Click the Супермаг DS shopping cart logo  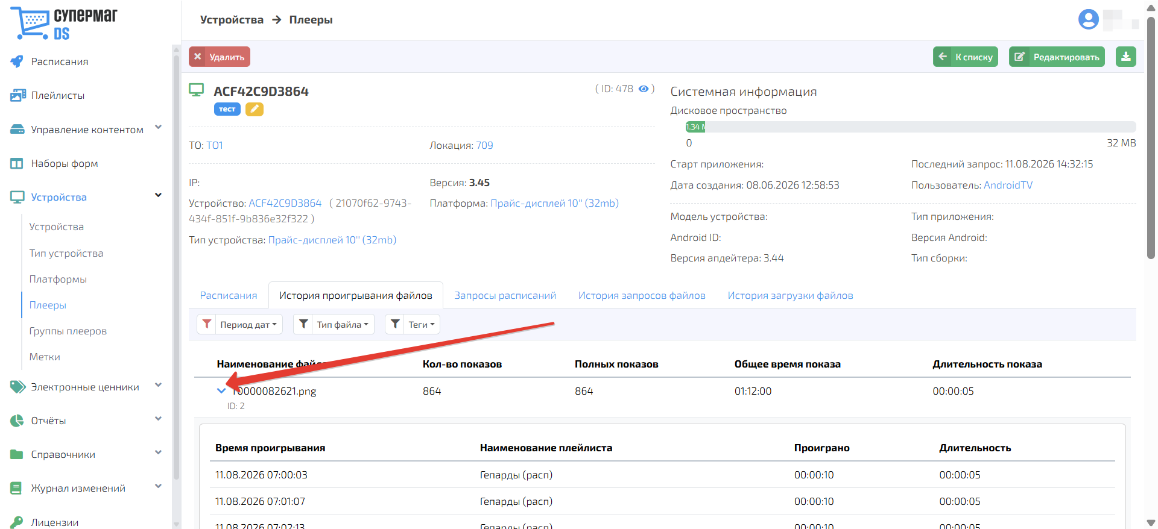[64, 23]
